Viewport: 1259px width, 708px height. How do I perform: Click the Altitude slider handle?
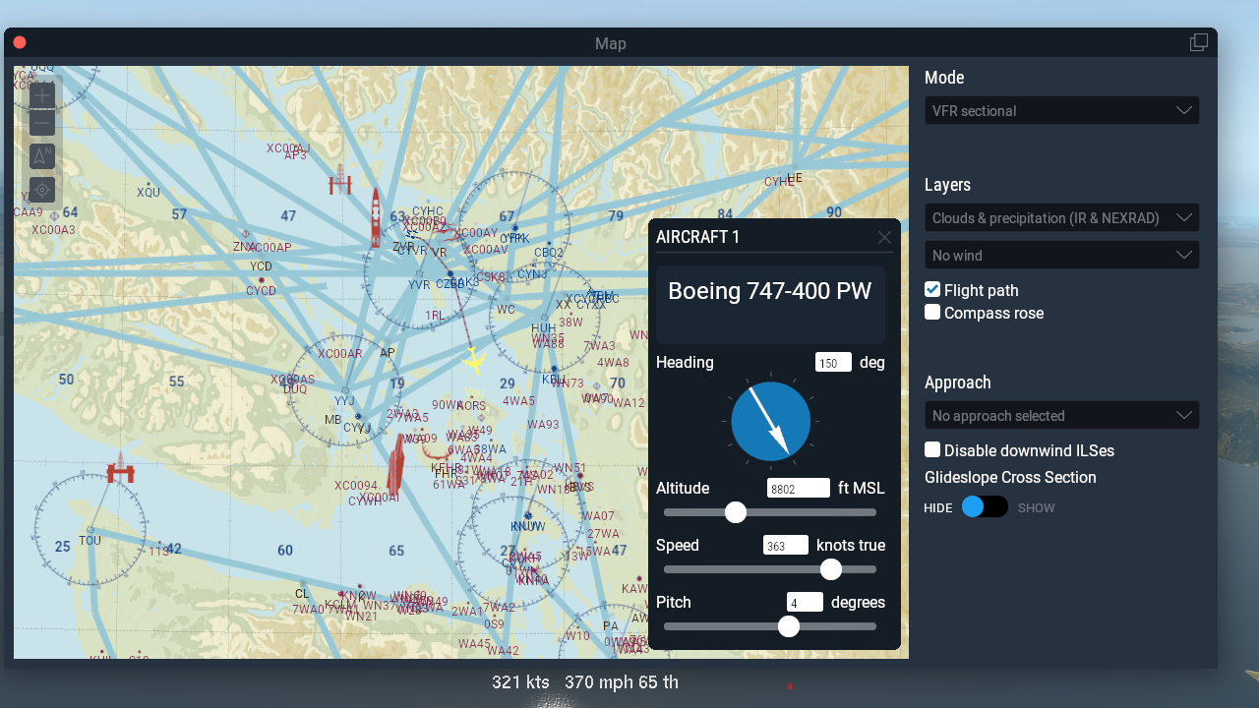click(736, 512)
